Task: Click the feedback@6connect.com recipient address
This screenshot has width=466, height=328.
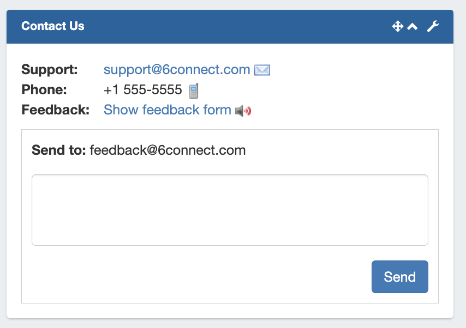Action: click(x=168, y=150)
